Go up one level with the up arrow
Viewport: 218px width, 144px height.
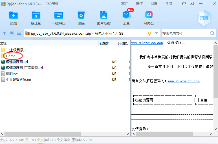[5, 33]
